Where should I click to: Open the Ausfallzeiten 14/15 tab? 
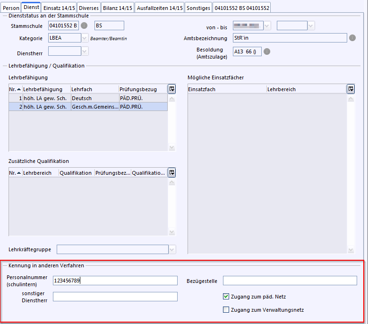160,8
